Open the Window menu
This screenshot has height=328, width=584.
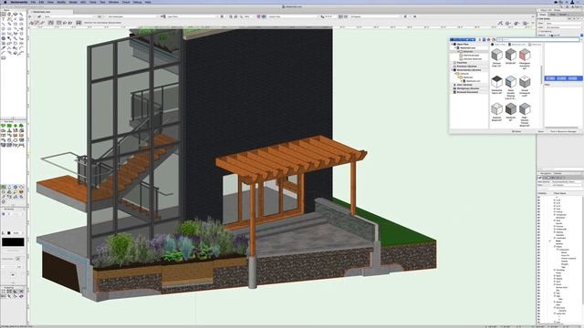[x=113, y=2]
